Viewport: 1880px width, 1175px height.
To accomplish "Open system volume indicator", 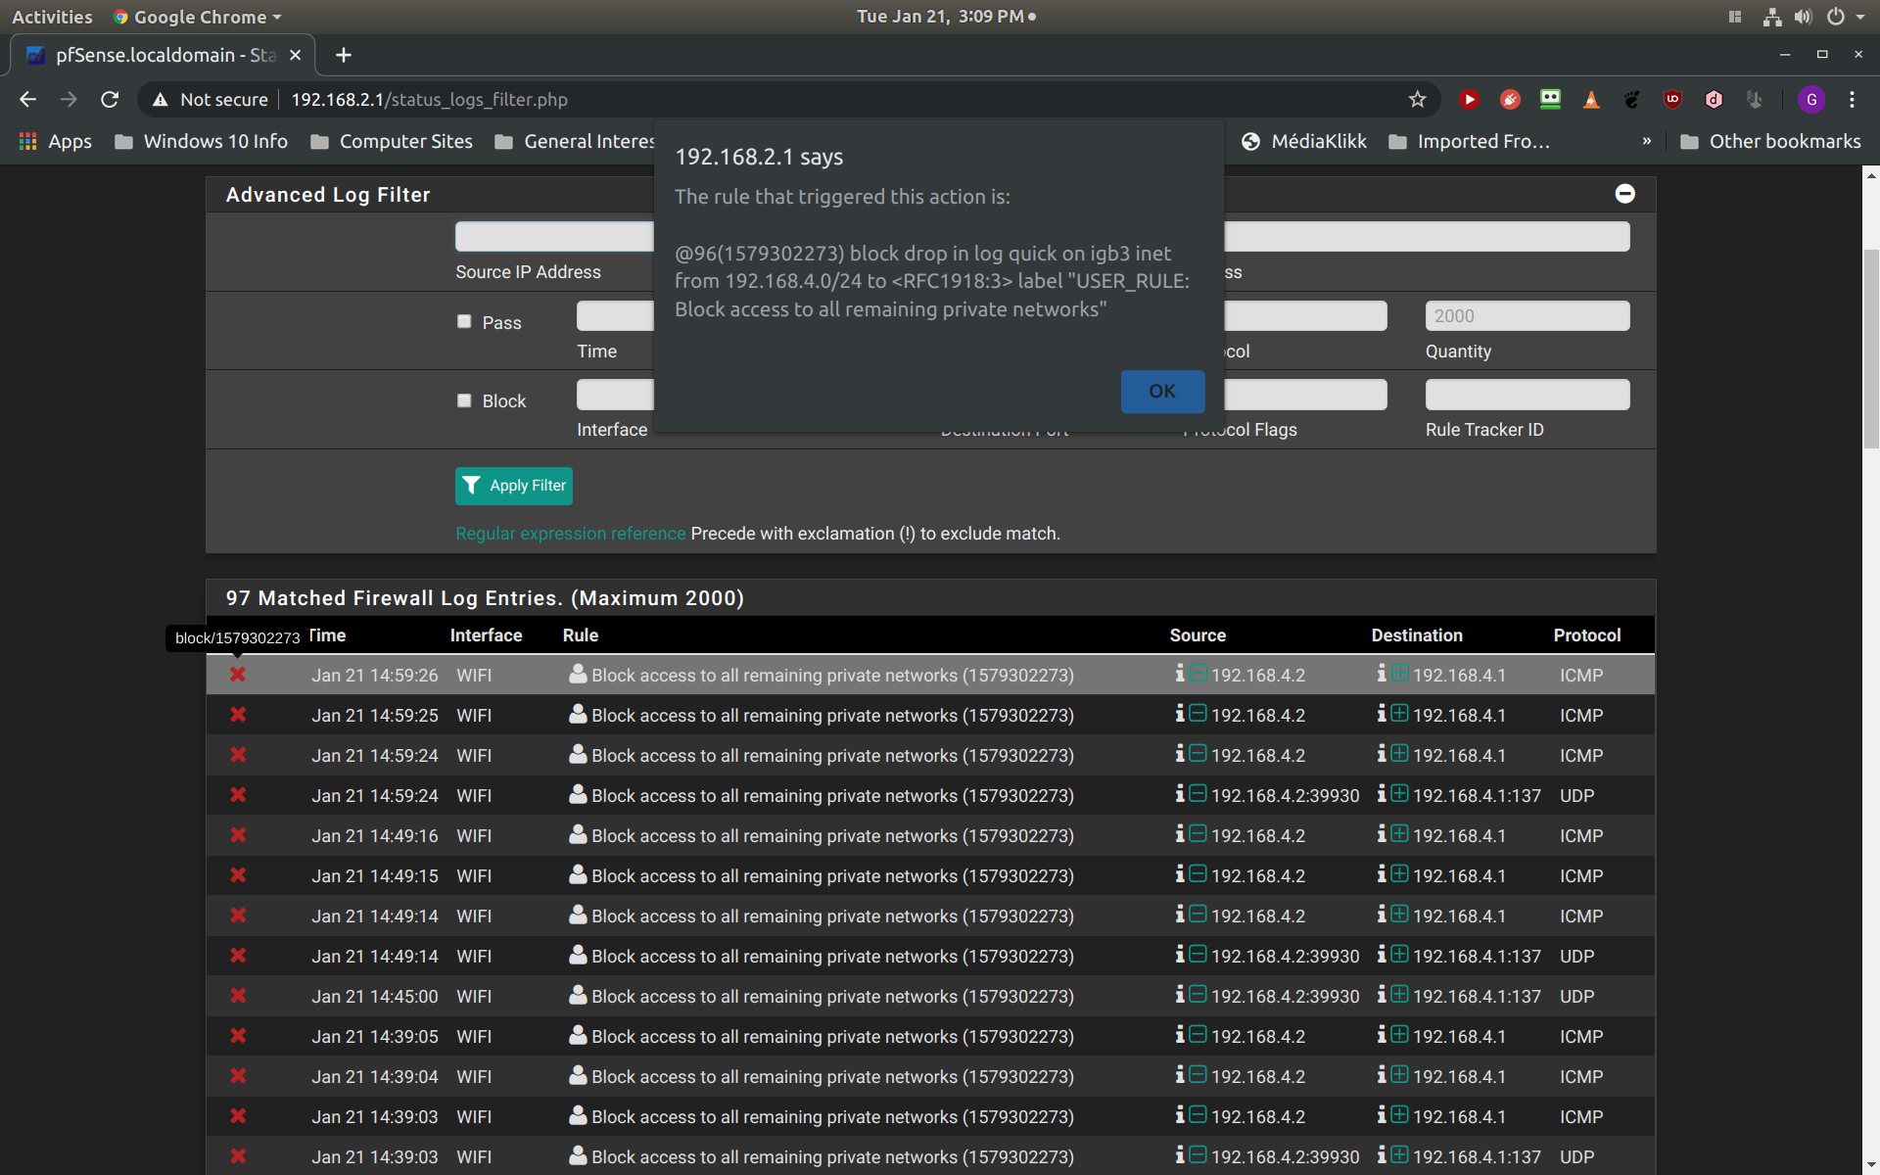I will pos(1803,17).
